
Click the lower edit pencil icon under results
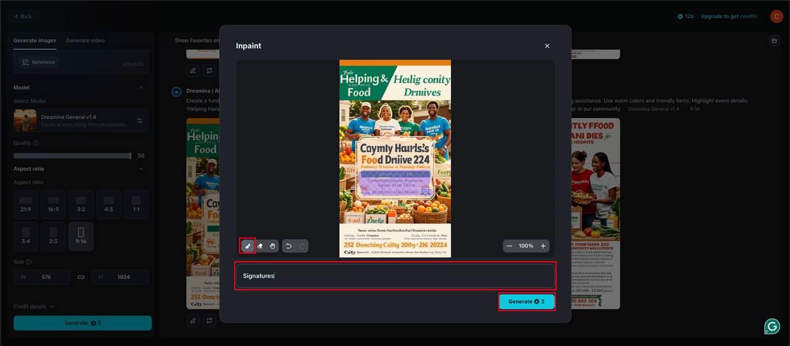(x=193, y=321)
